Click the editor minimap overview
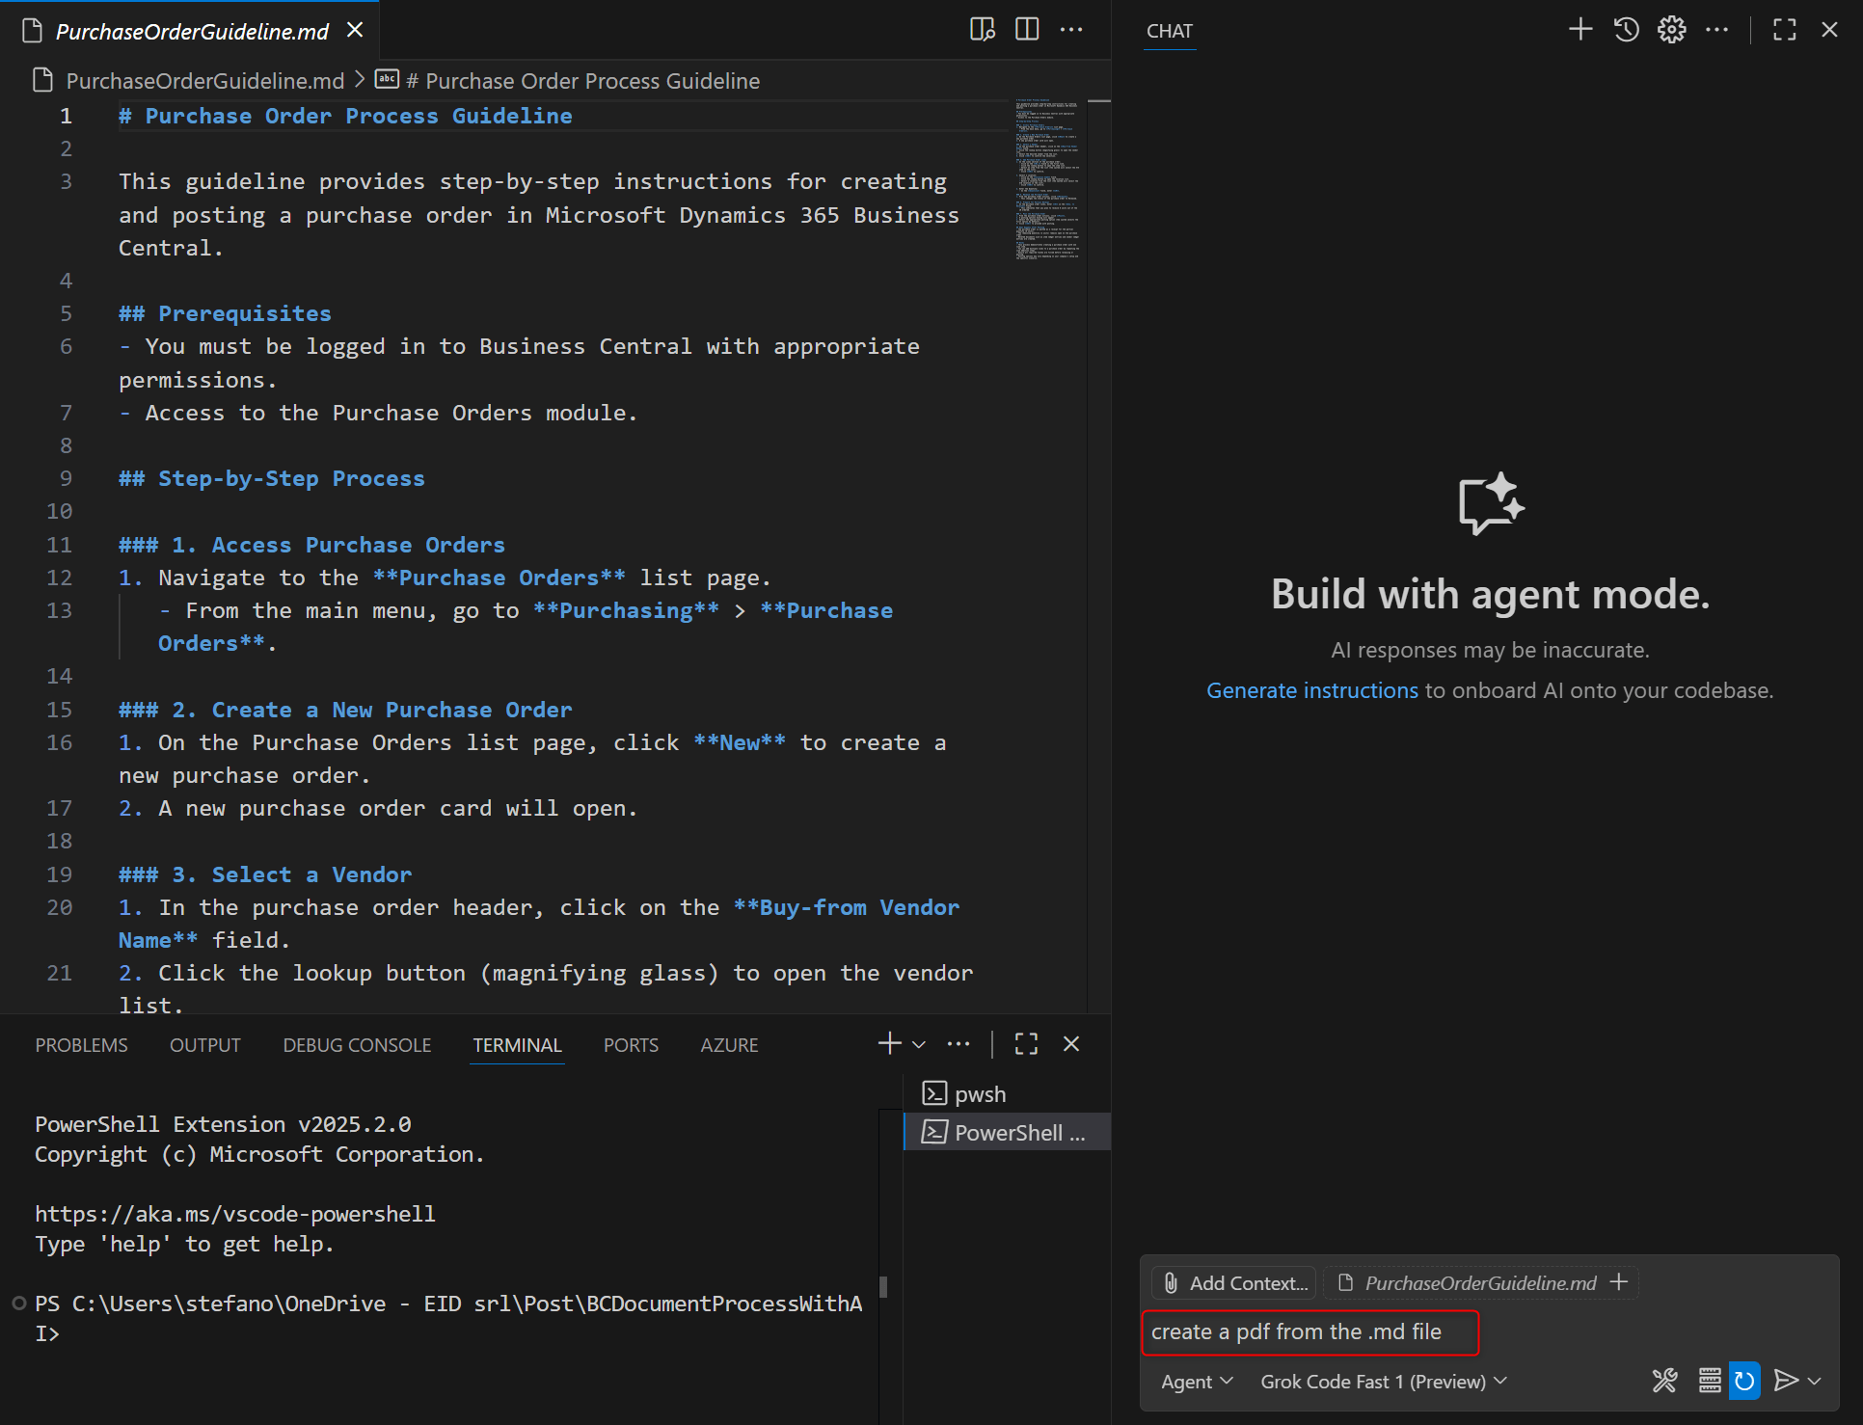This screenshot has width=1863, height=1425. 1048,178
